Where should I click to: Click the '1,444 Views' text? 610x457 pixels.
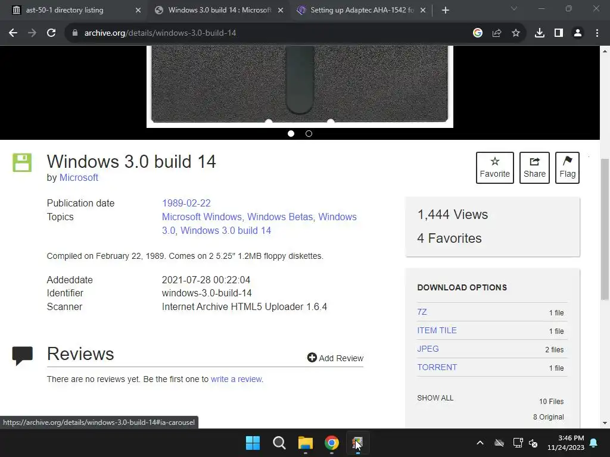tap(453, 214)
